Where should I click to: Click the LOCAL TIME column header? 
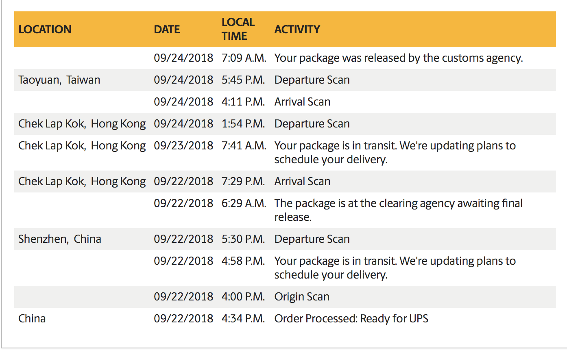click(x=238, y=29)
